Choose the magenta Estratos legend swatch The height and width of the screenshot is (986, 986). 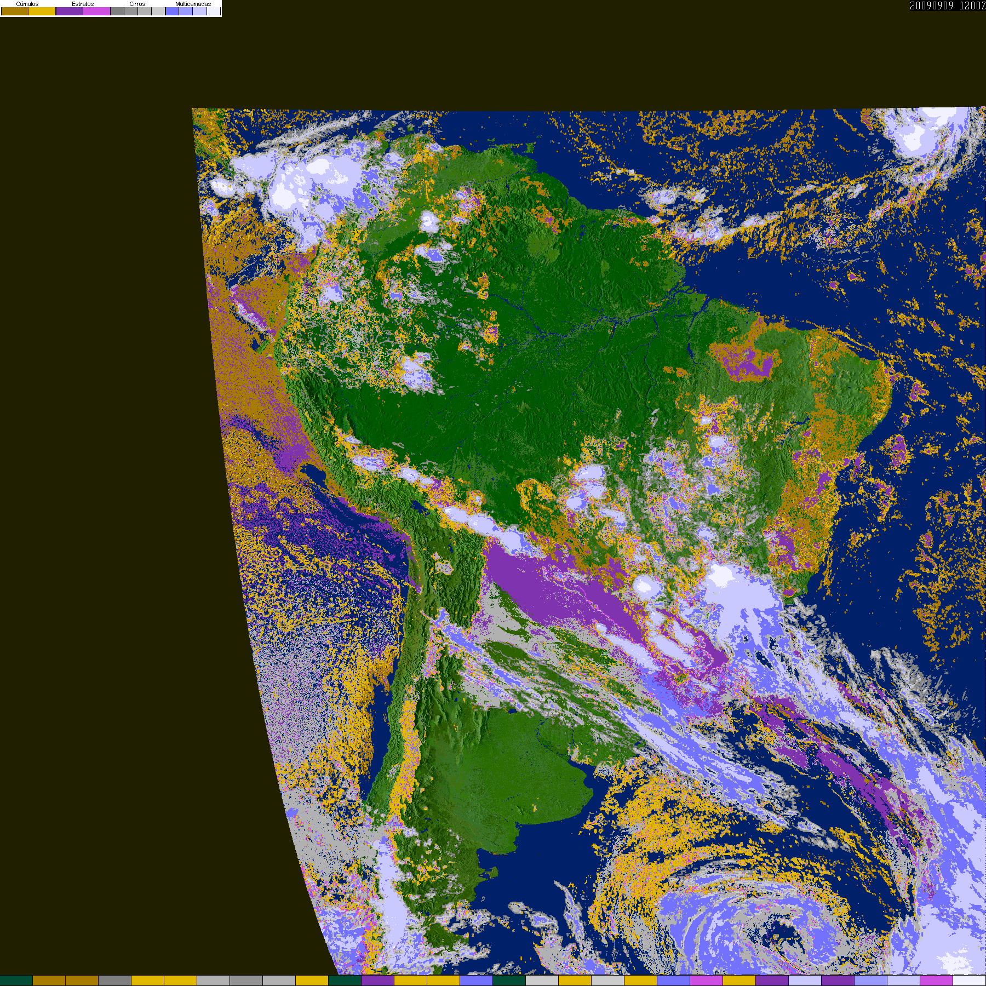(97, 12)
